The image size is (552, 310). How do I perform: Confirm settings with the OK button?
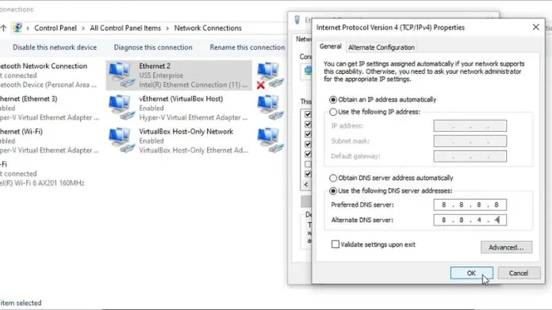[x=471, y=273]
